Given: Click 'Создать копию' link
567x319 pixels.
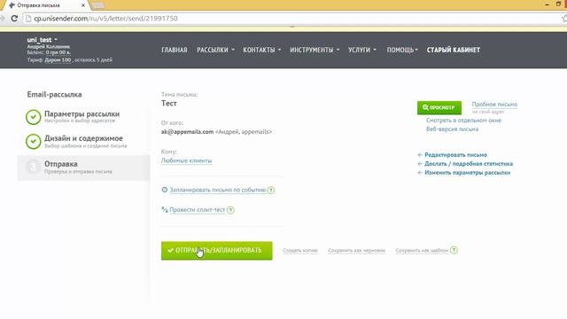Looking at the screenshot, I should click(x=300, y=250).
